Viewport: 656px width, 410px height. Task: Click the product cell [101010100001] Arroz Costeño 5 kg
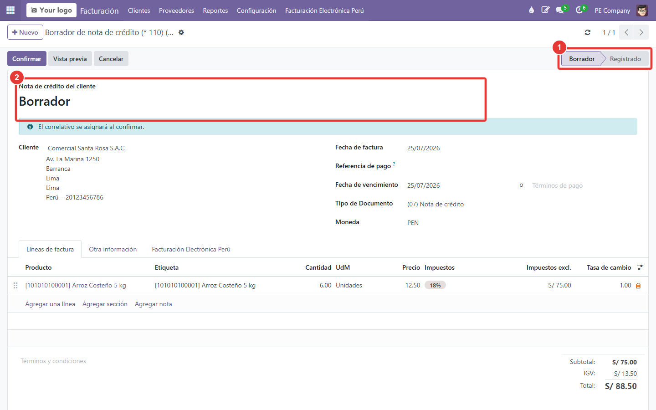76,285
